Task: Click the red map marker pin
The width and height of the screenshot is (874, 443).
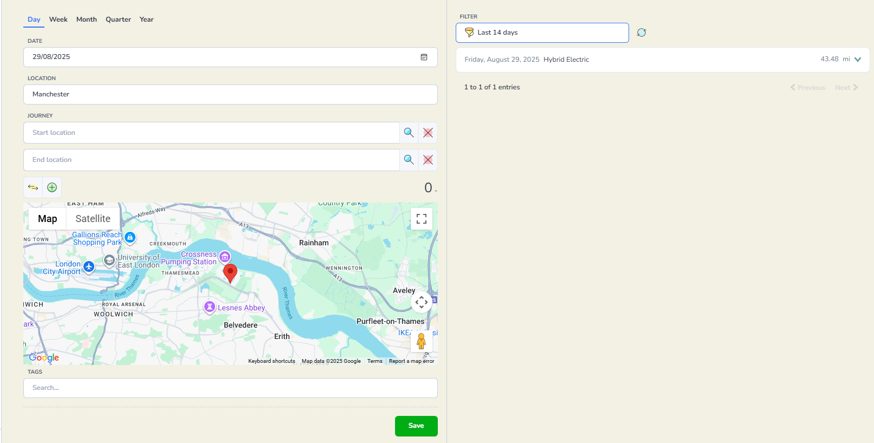Action: tap(230, 273)
